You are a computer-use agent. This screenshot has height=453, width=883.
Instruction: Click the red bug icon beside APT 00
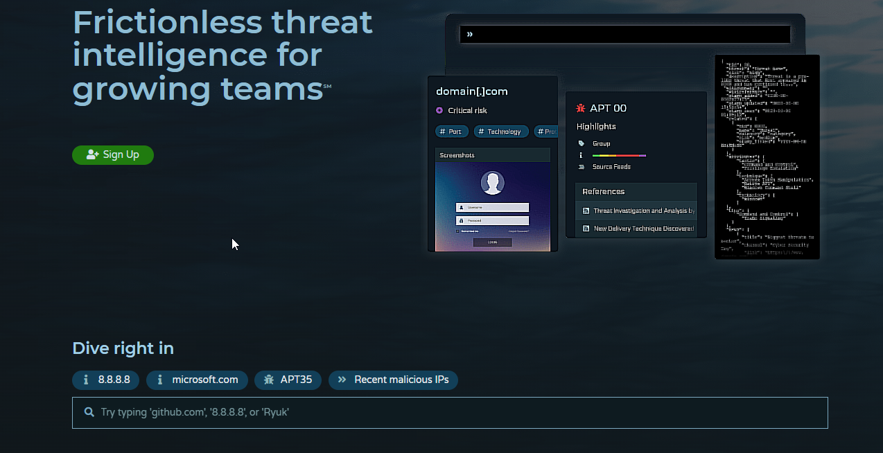pos(581,109)
